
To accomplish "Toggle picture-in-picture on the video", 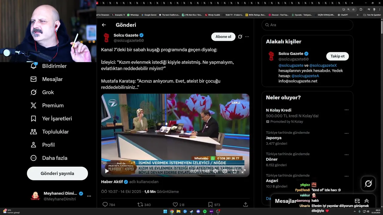I will [x=234, y=171].
